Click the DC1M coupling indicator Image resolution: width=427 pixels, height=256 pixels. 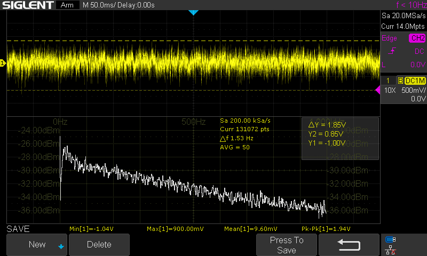point(415,81)
